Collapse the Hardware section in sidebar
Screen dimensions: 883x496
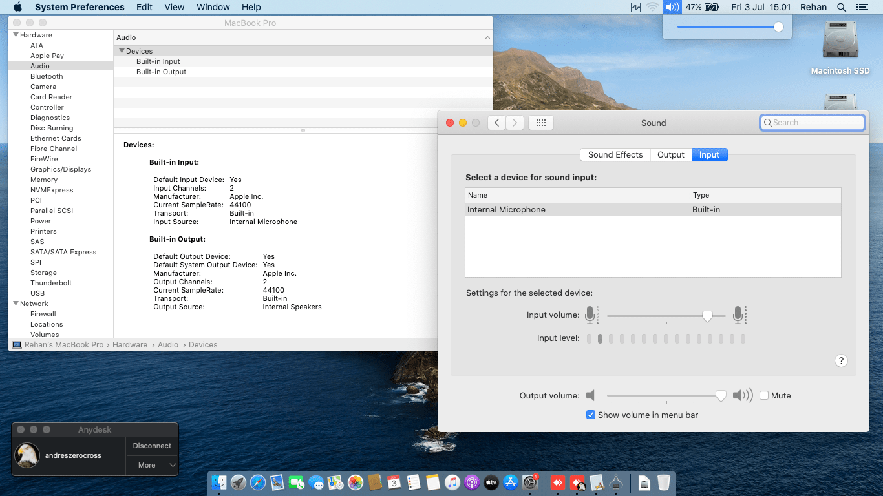tap(16, 35)
